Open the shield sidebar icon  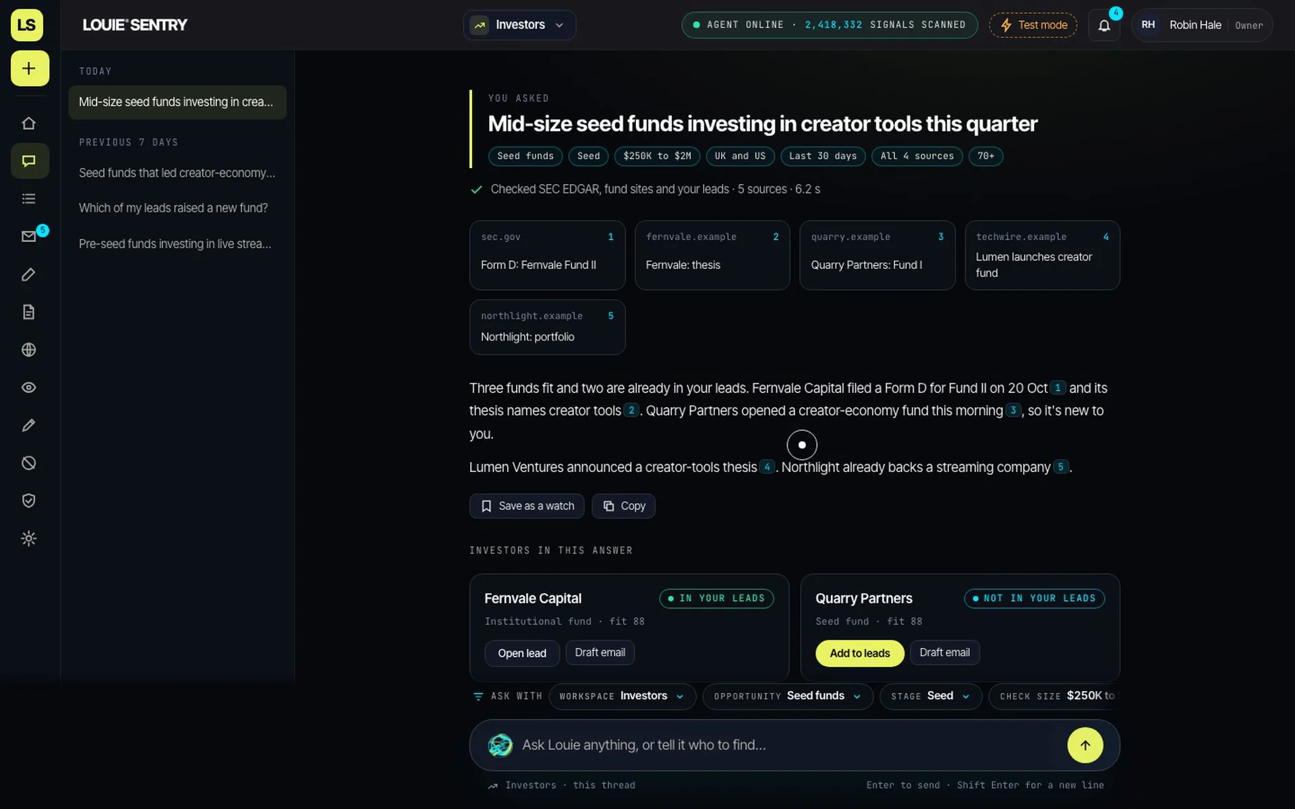click(x=29, y=501)
